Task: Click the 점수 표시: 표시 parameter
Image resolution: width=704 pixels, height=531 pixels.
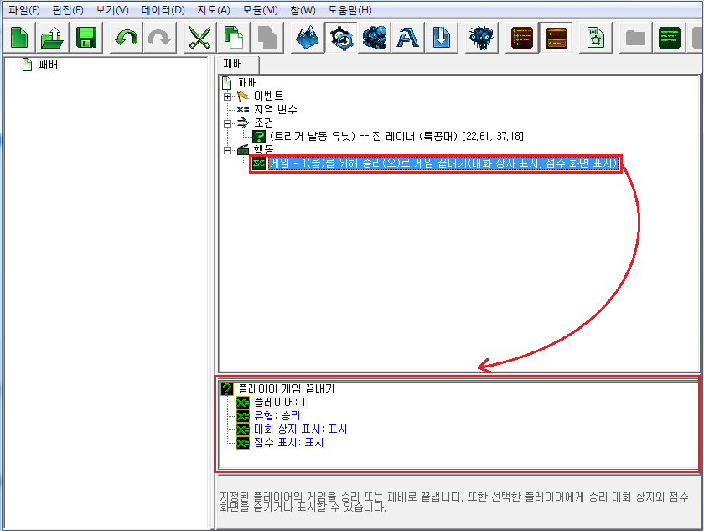Action: (288, 443)
